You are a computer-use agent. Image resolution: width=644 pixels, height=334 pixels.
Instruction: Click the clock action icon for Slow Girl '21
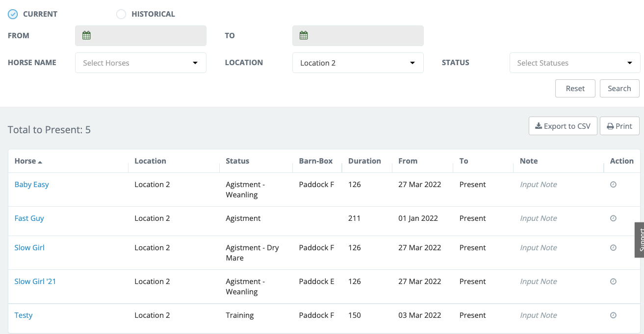tap(613, 282)
